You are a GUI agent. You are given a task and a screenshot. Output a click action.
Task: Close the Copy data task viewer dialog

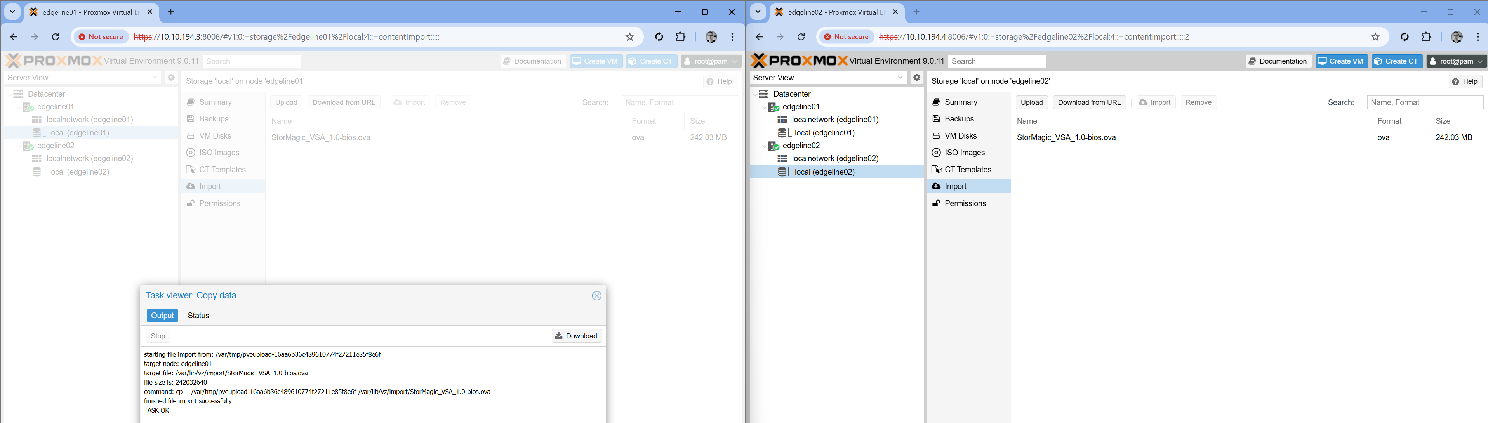tap(597, 295)
